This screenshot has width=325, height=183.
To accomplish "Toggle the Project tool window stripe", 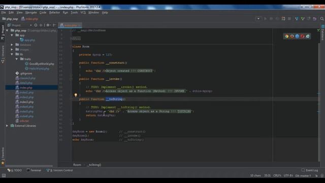I will pos(3,32).
